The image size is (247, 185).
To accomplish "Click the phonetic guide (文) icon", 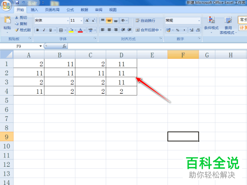I will 90,30.
